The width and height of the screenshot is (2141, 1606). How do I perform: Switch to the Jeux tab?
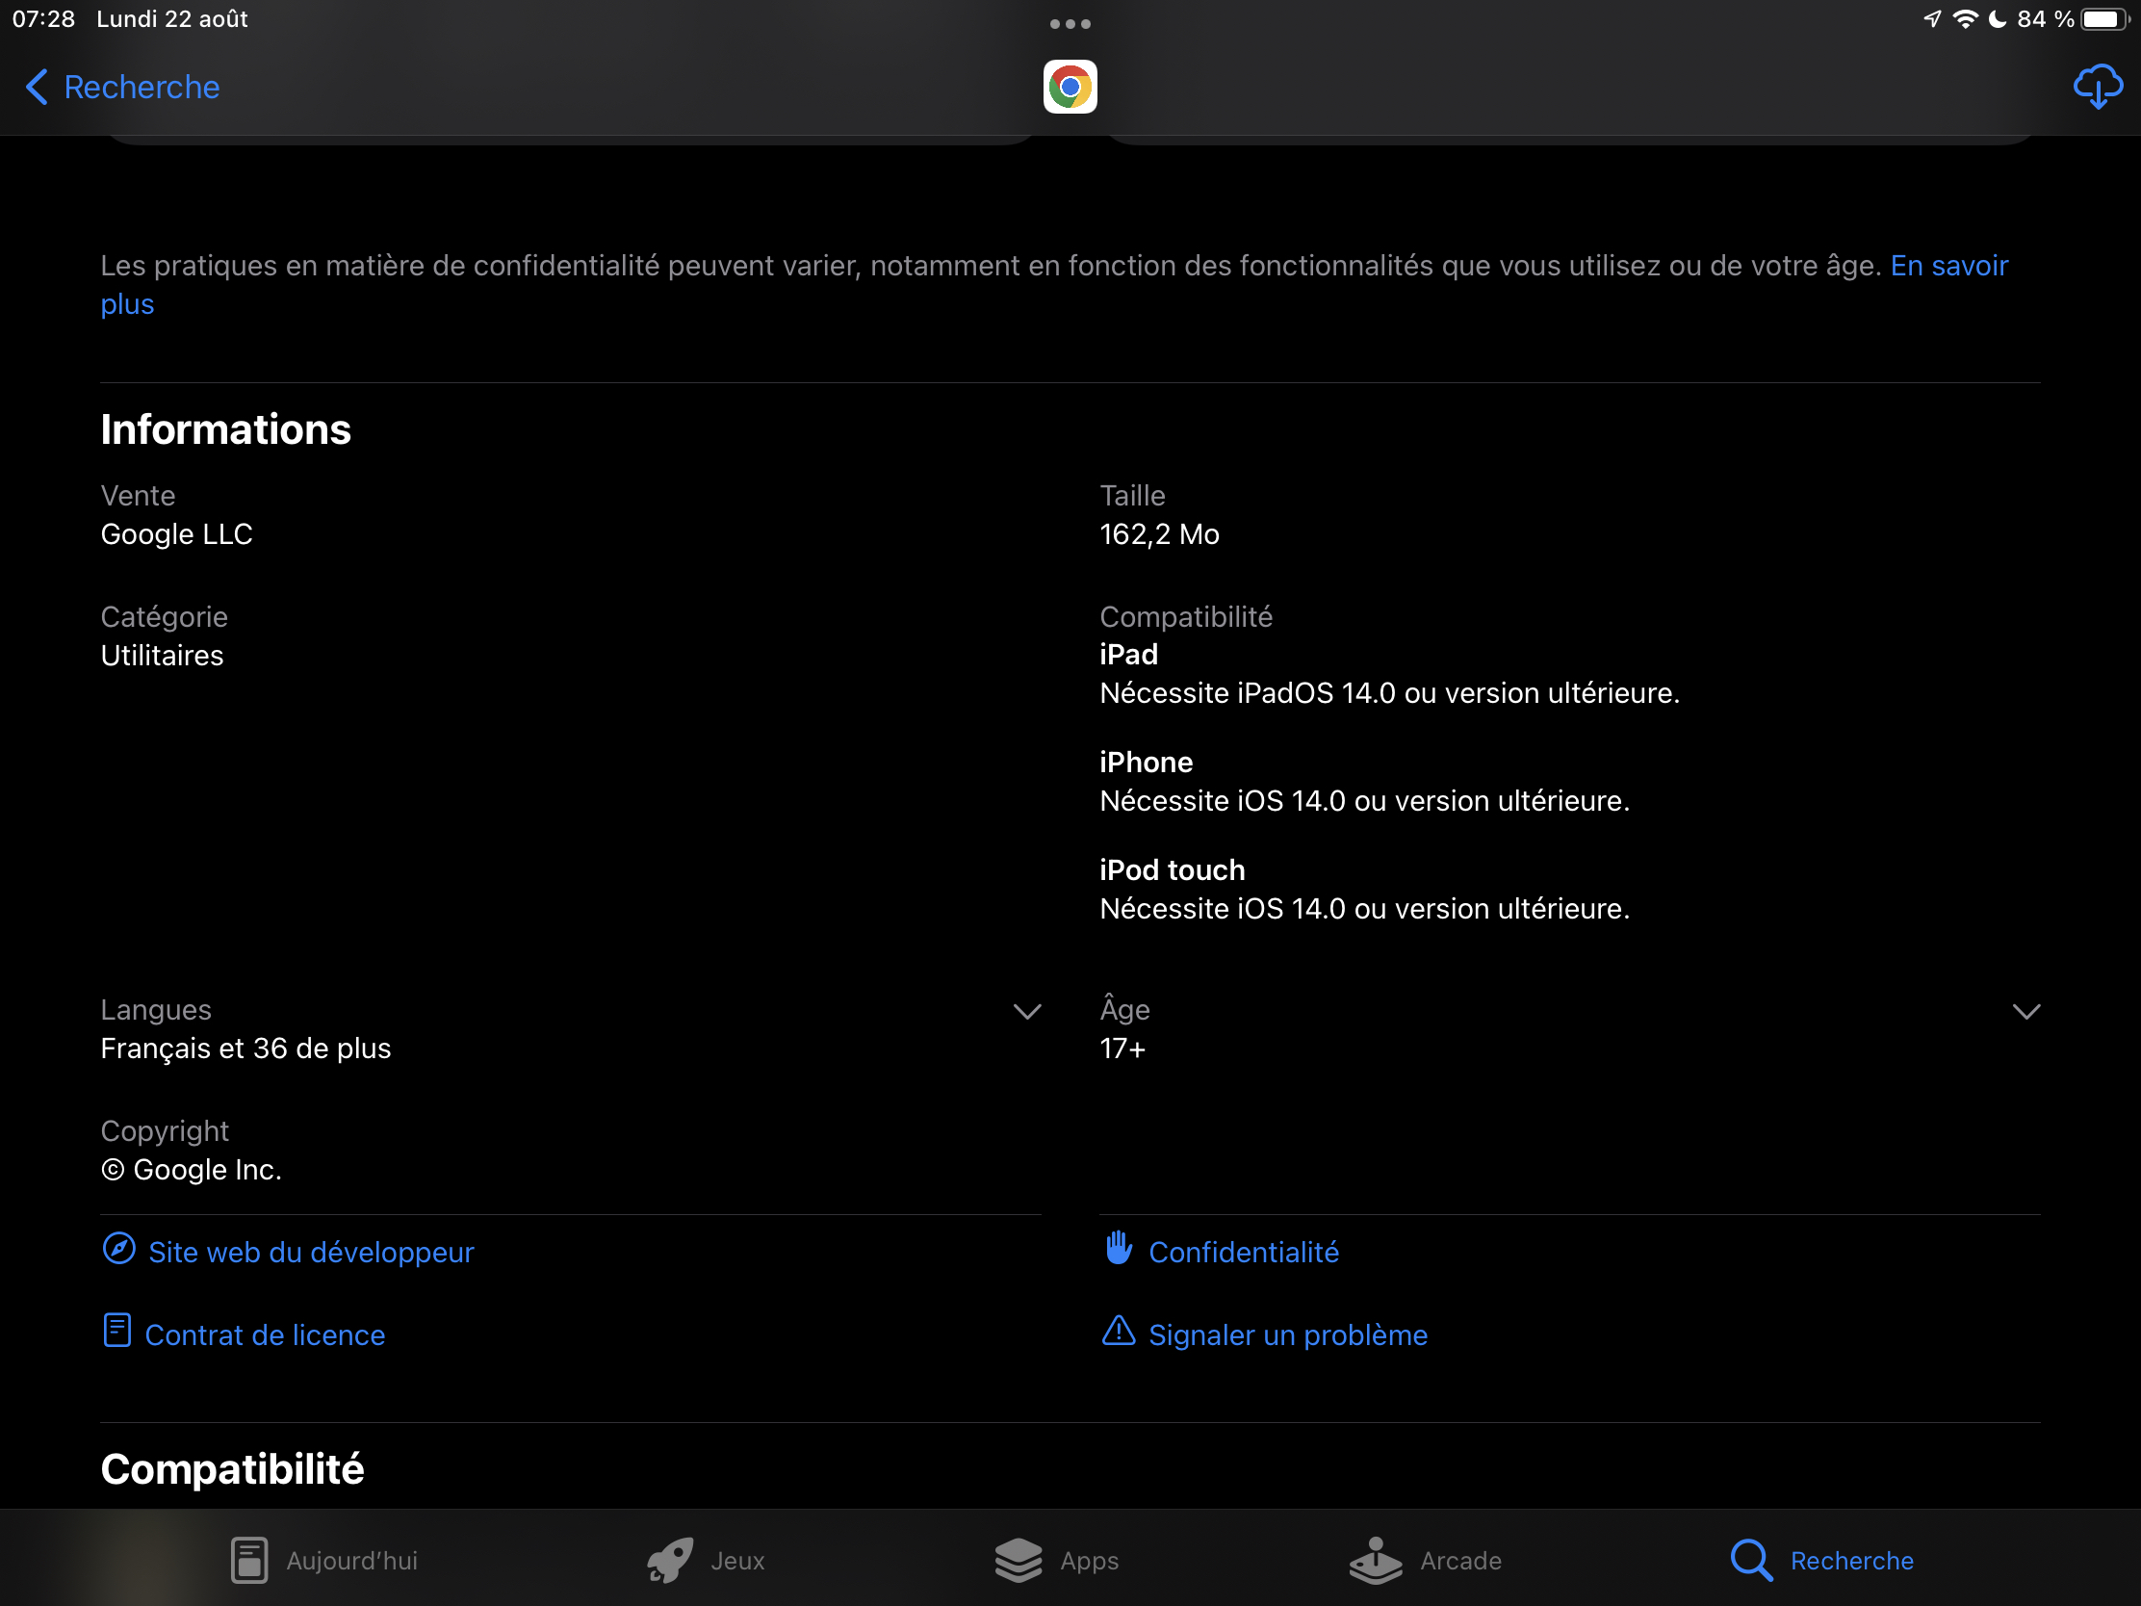coord(707,1561)
